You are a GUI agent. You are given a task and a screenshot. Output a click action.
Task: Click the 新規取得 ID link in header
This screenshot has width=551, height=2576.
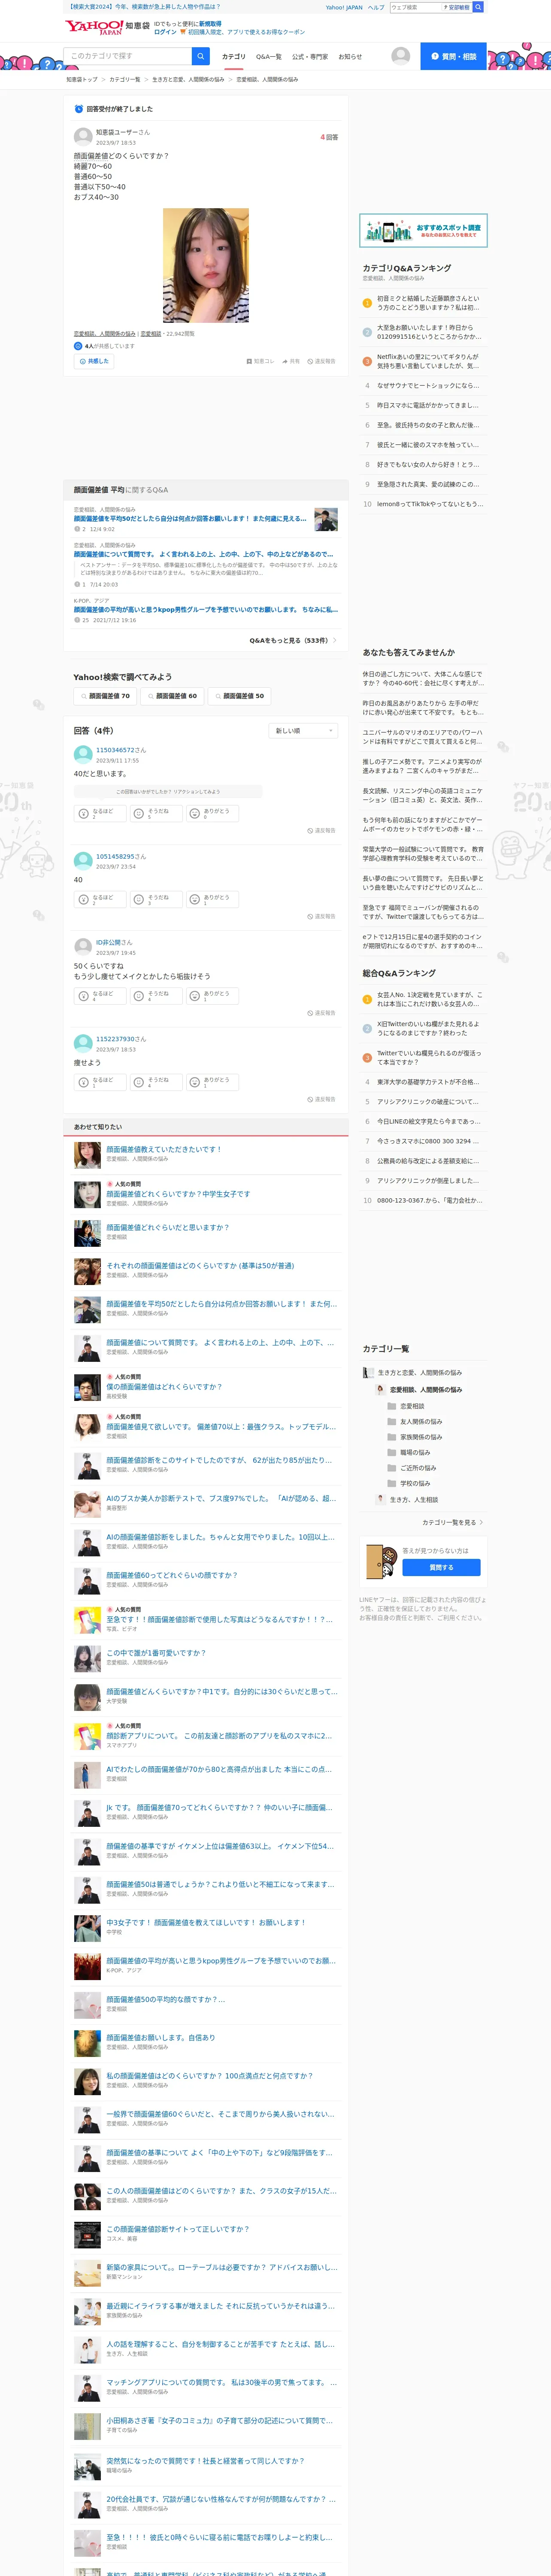coord(210,23)
